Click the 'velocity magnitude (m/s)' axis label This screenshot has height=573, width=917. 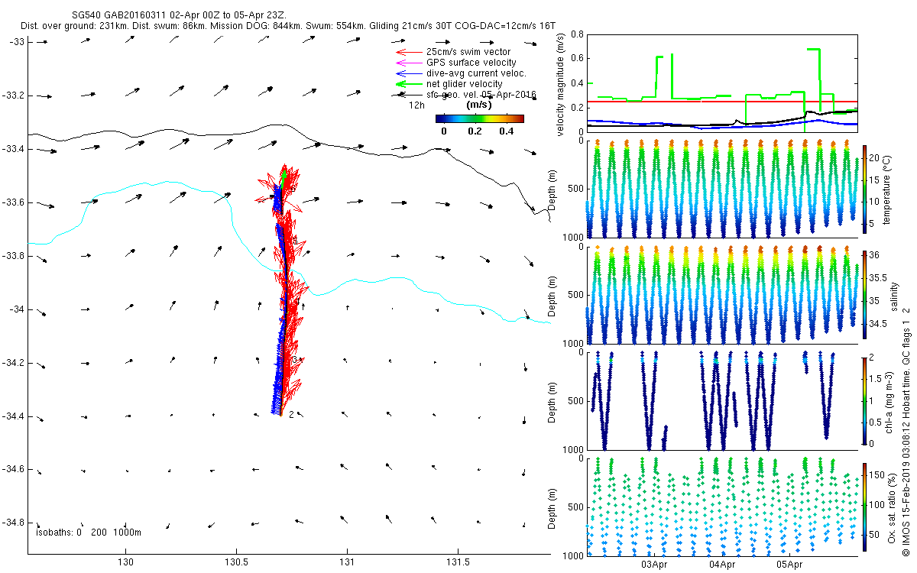pyautogui.click(x=561, y=85)
